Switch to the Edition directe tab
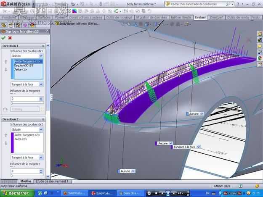 (x=181, y=17)
